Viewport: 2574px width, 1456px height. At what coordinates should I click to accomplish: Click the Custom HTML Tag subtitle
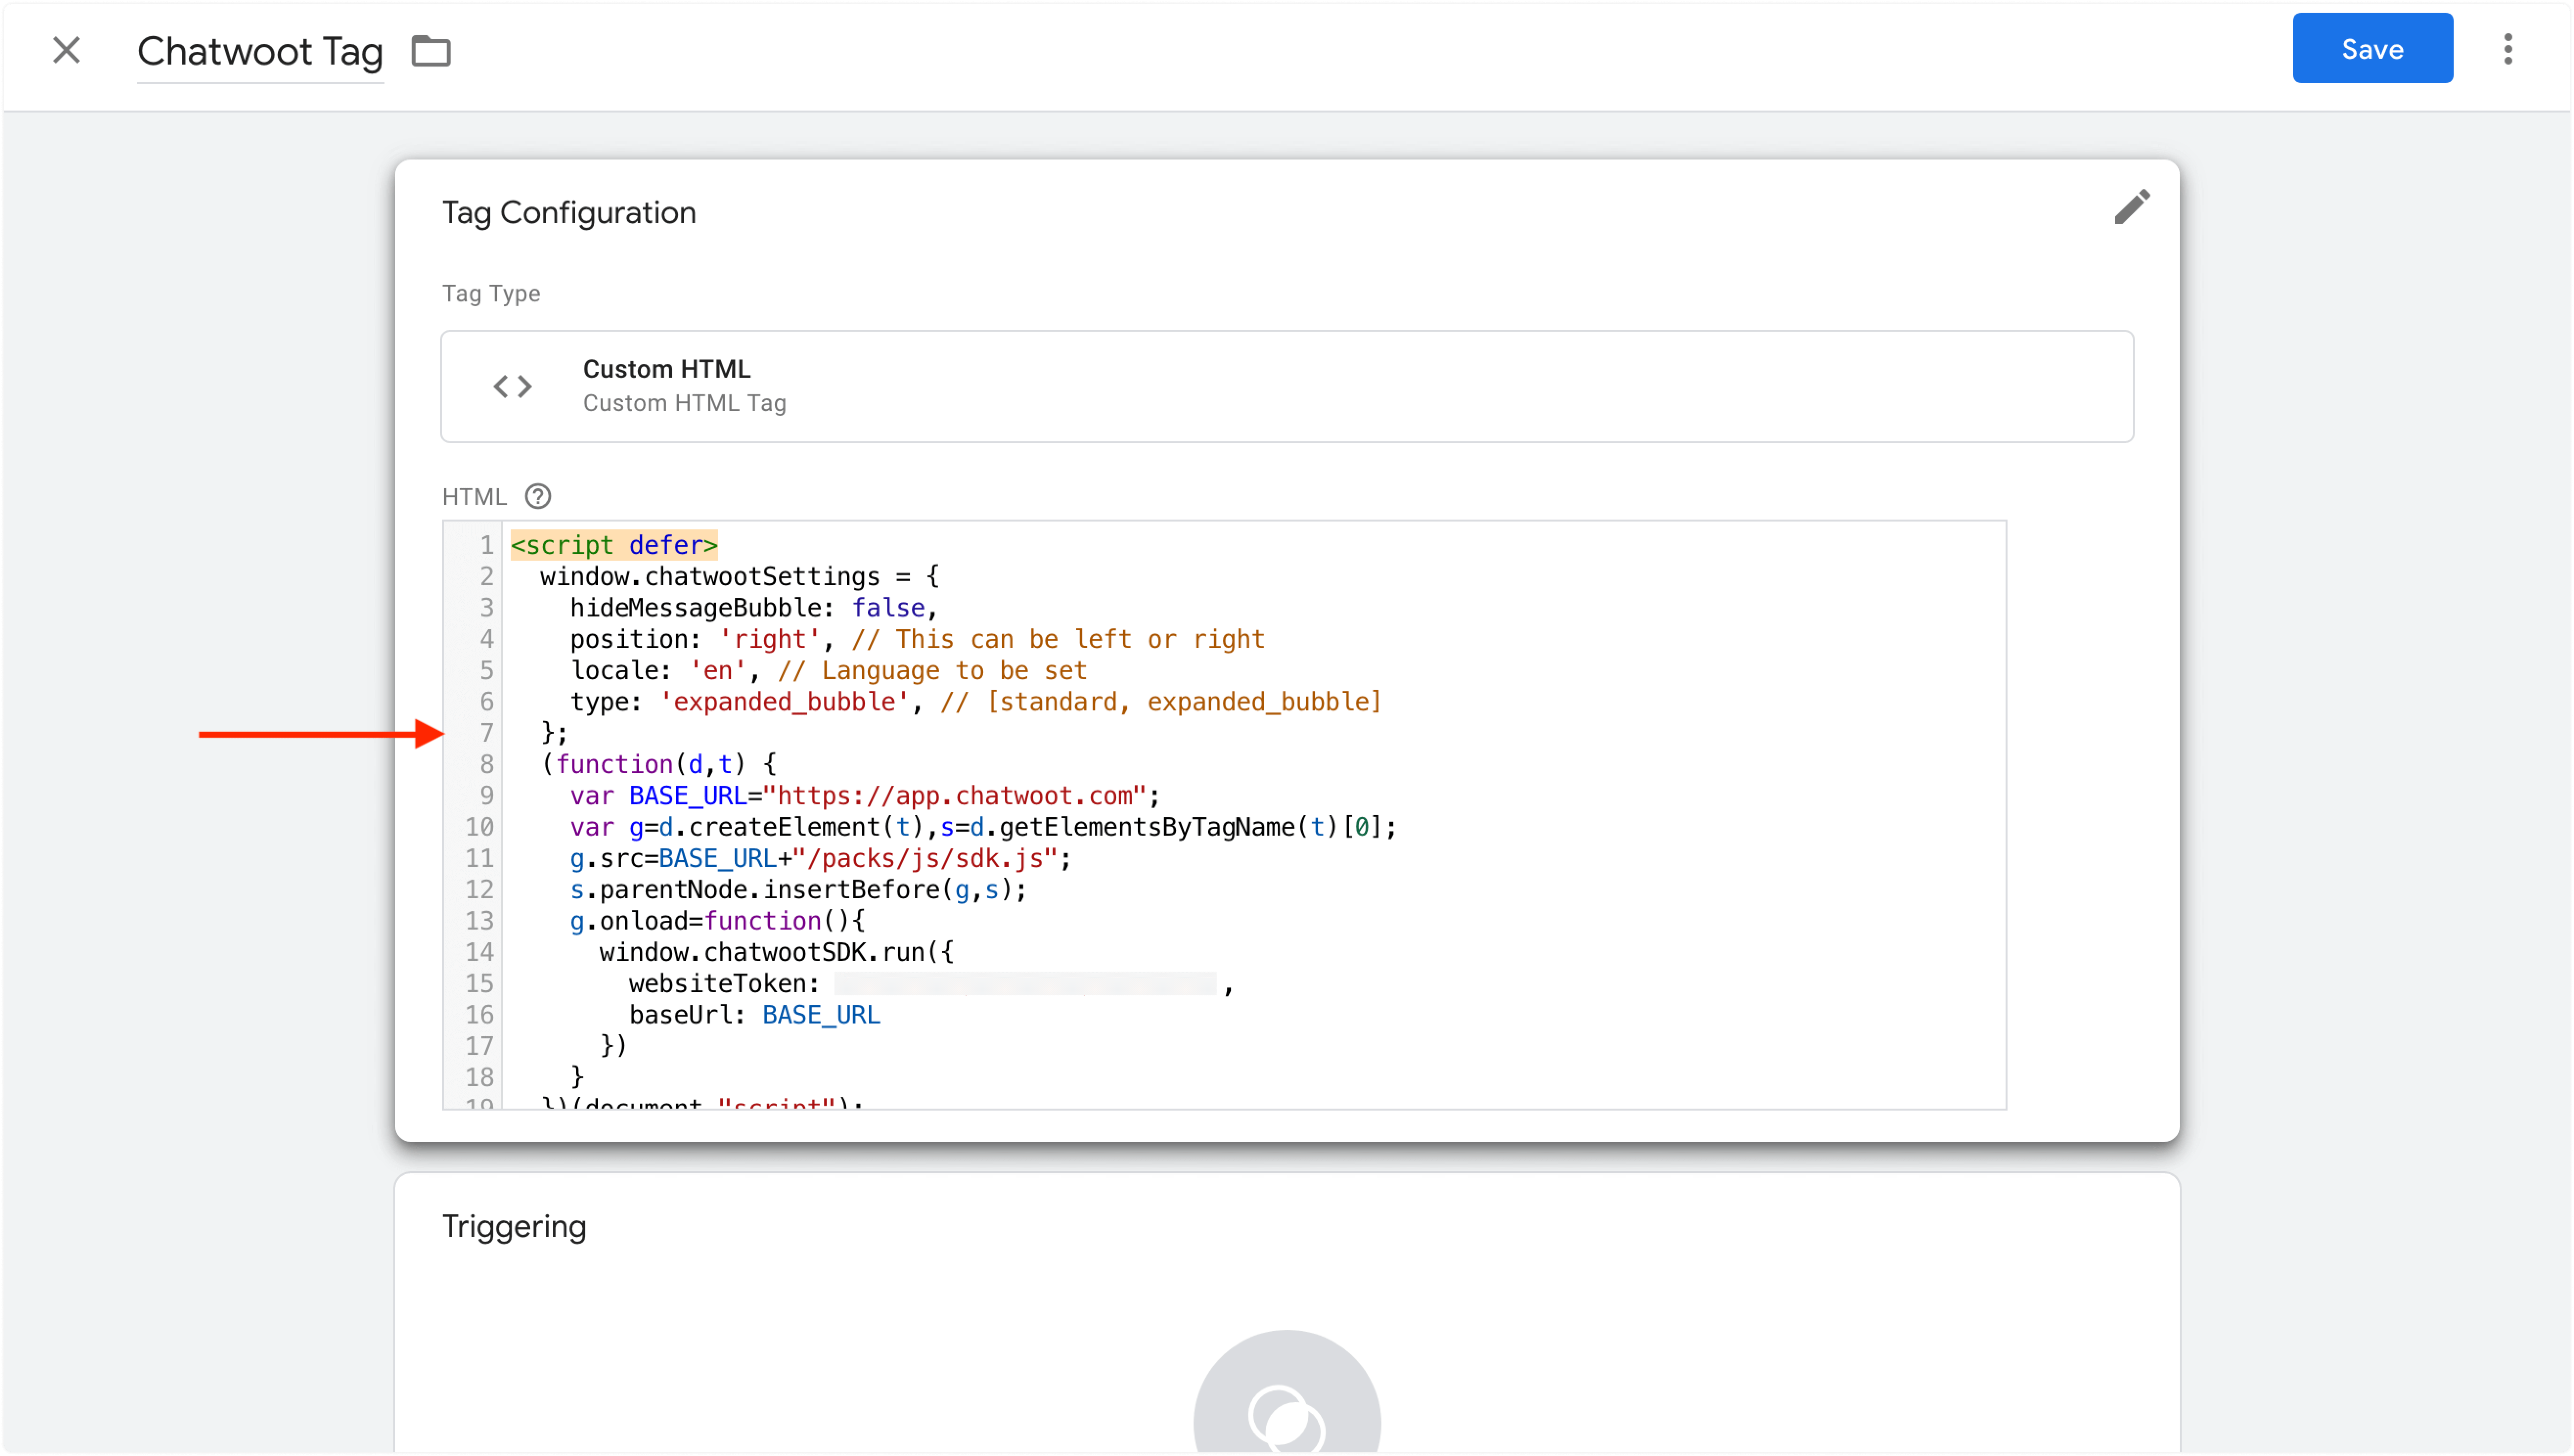click(x=684, y=403)
